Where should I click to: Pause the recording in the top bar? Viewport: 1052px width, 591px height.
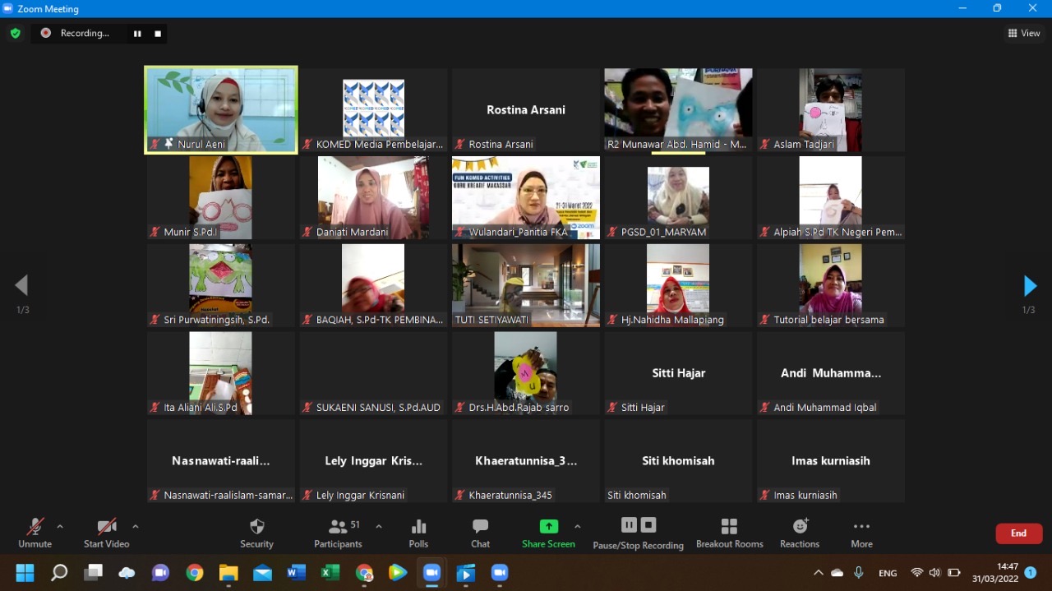pos(137,34)
